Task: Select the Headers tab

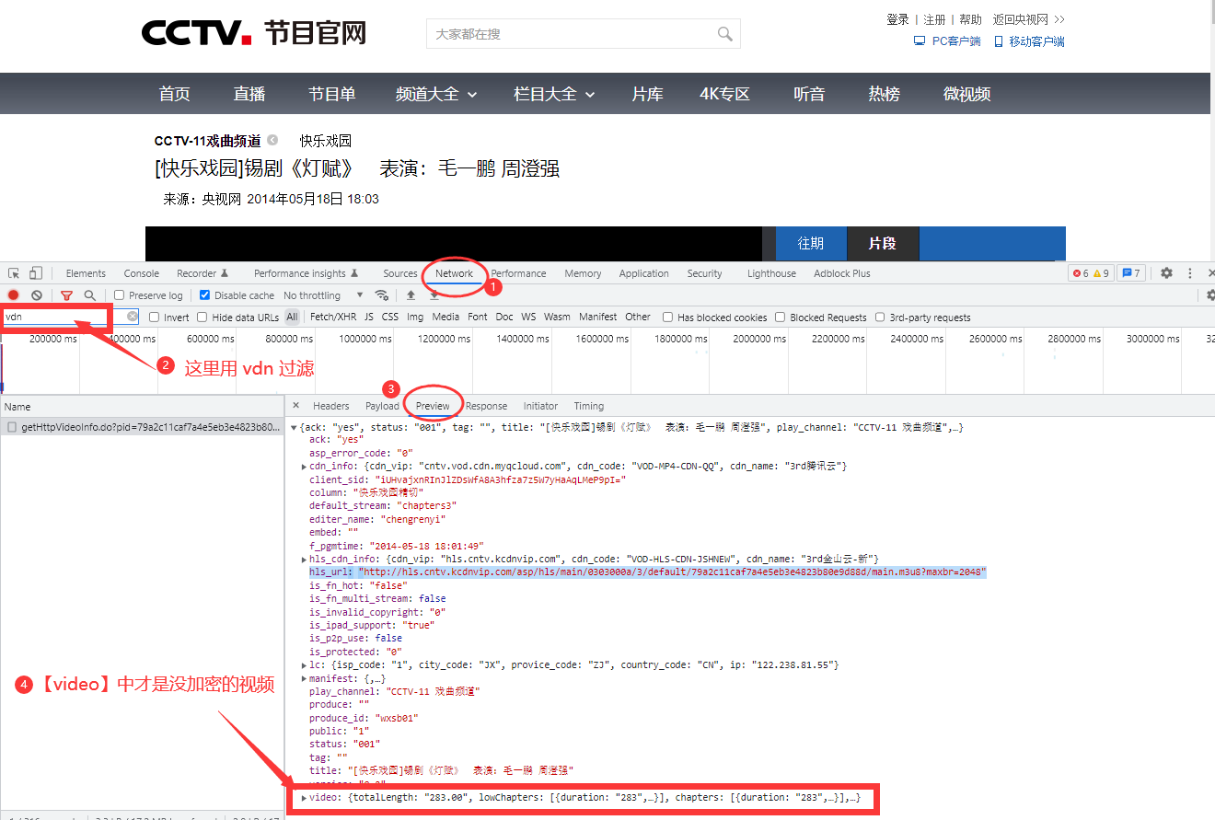Action: (x=331, y=406)
